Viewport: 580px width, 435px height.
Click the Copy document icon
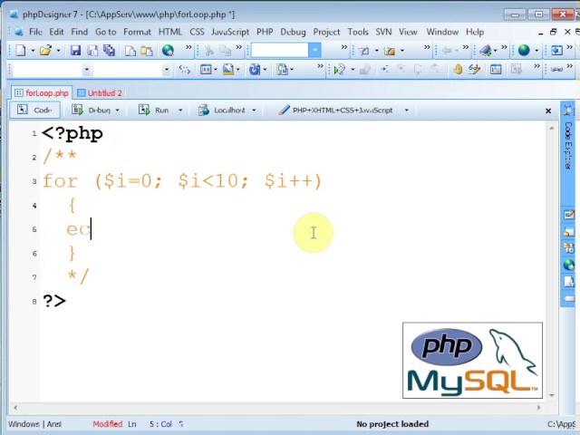click(130, 50)
